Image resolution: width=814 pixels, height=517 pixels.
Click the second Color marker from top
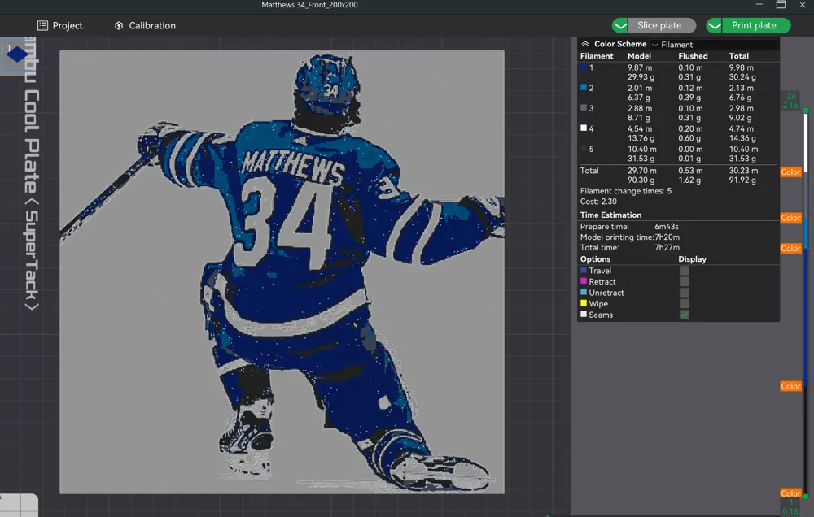pyautogui.click(x=790, y=218)
